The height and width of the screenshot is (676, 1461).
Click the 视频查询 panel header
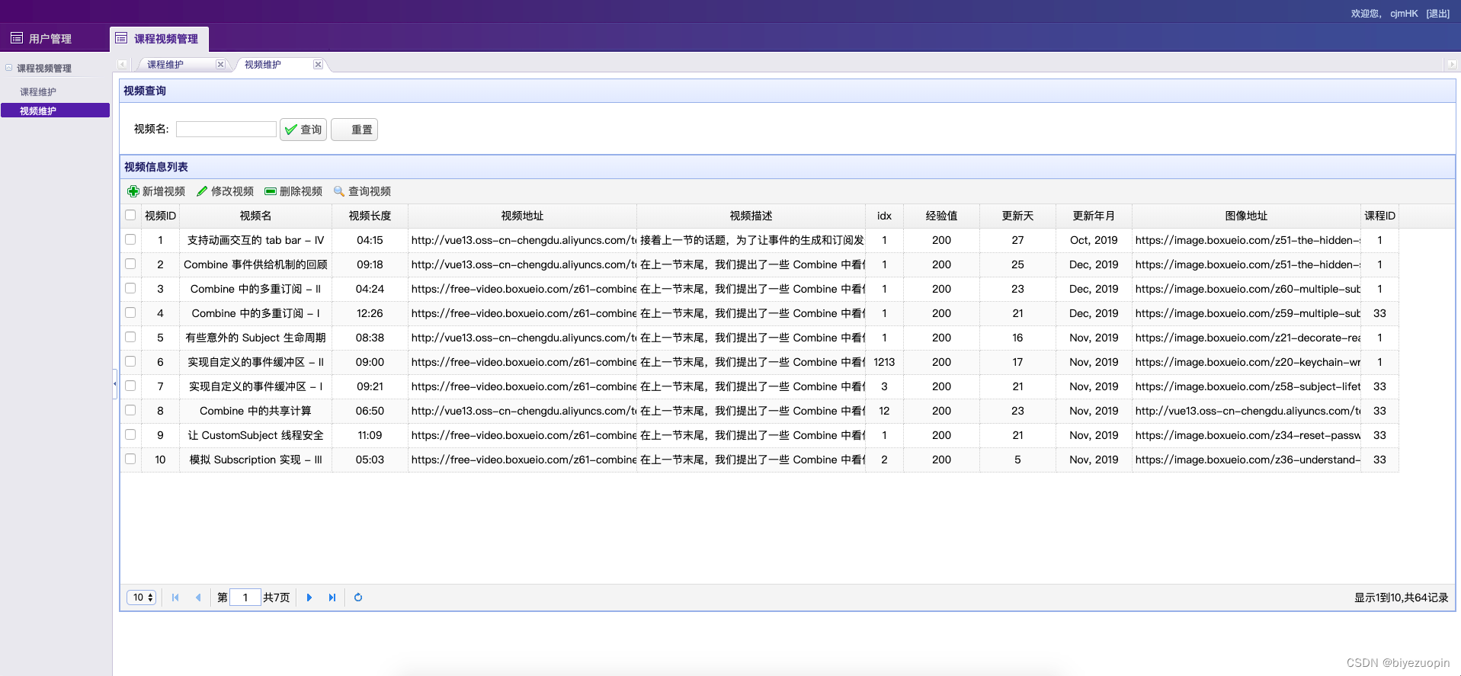point(787,91)
